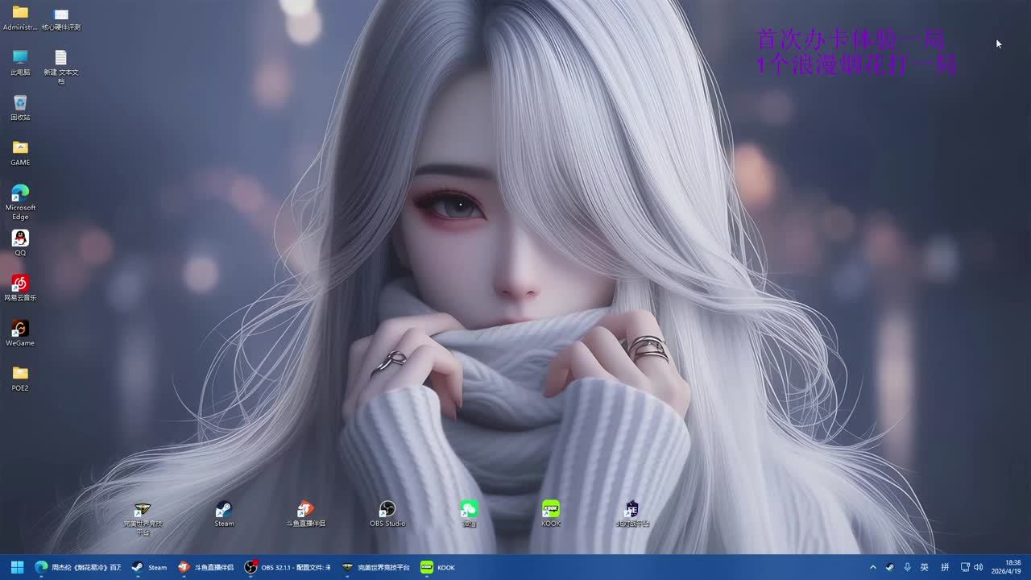The height and width of the screenshot is (580, 1031).
Task: Expand the hidden system tray icons chevron
Action: [x=872, y=567]
